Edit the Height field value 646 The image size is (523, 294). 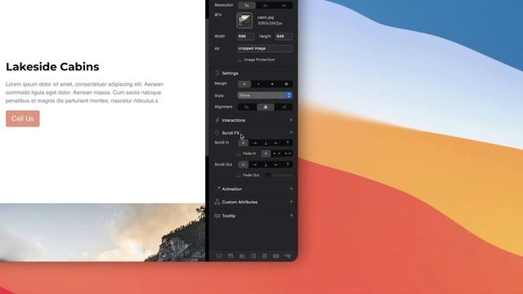click(284, 36)
